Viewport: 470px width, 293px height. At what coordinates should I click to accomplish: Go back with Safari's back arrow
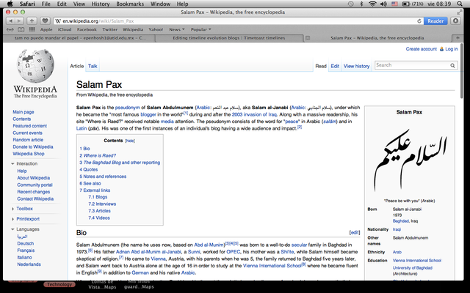11,21
